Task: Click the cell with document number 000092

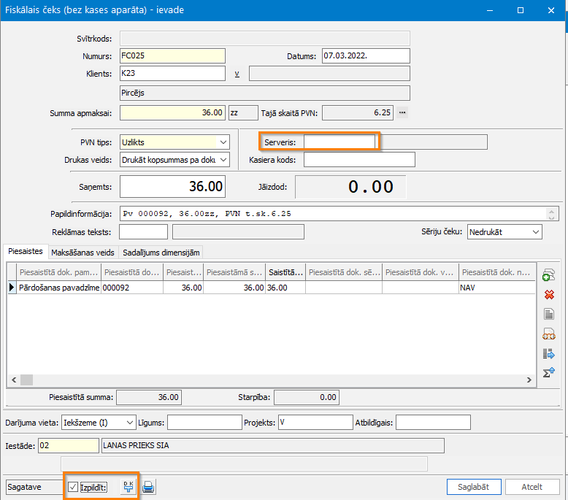Action: (x=132, y=288)
